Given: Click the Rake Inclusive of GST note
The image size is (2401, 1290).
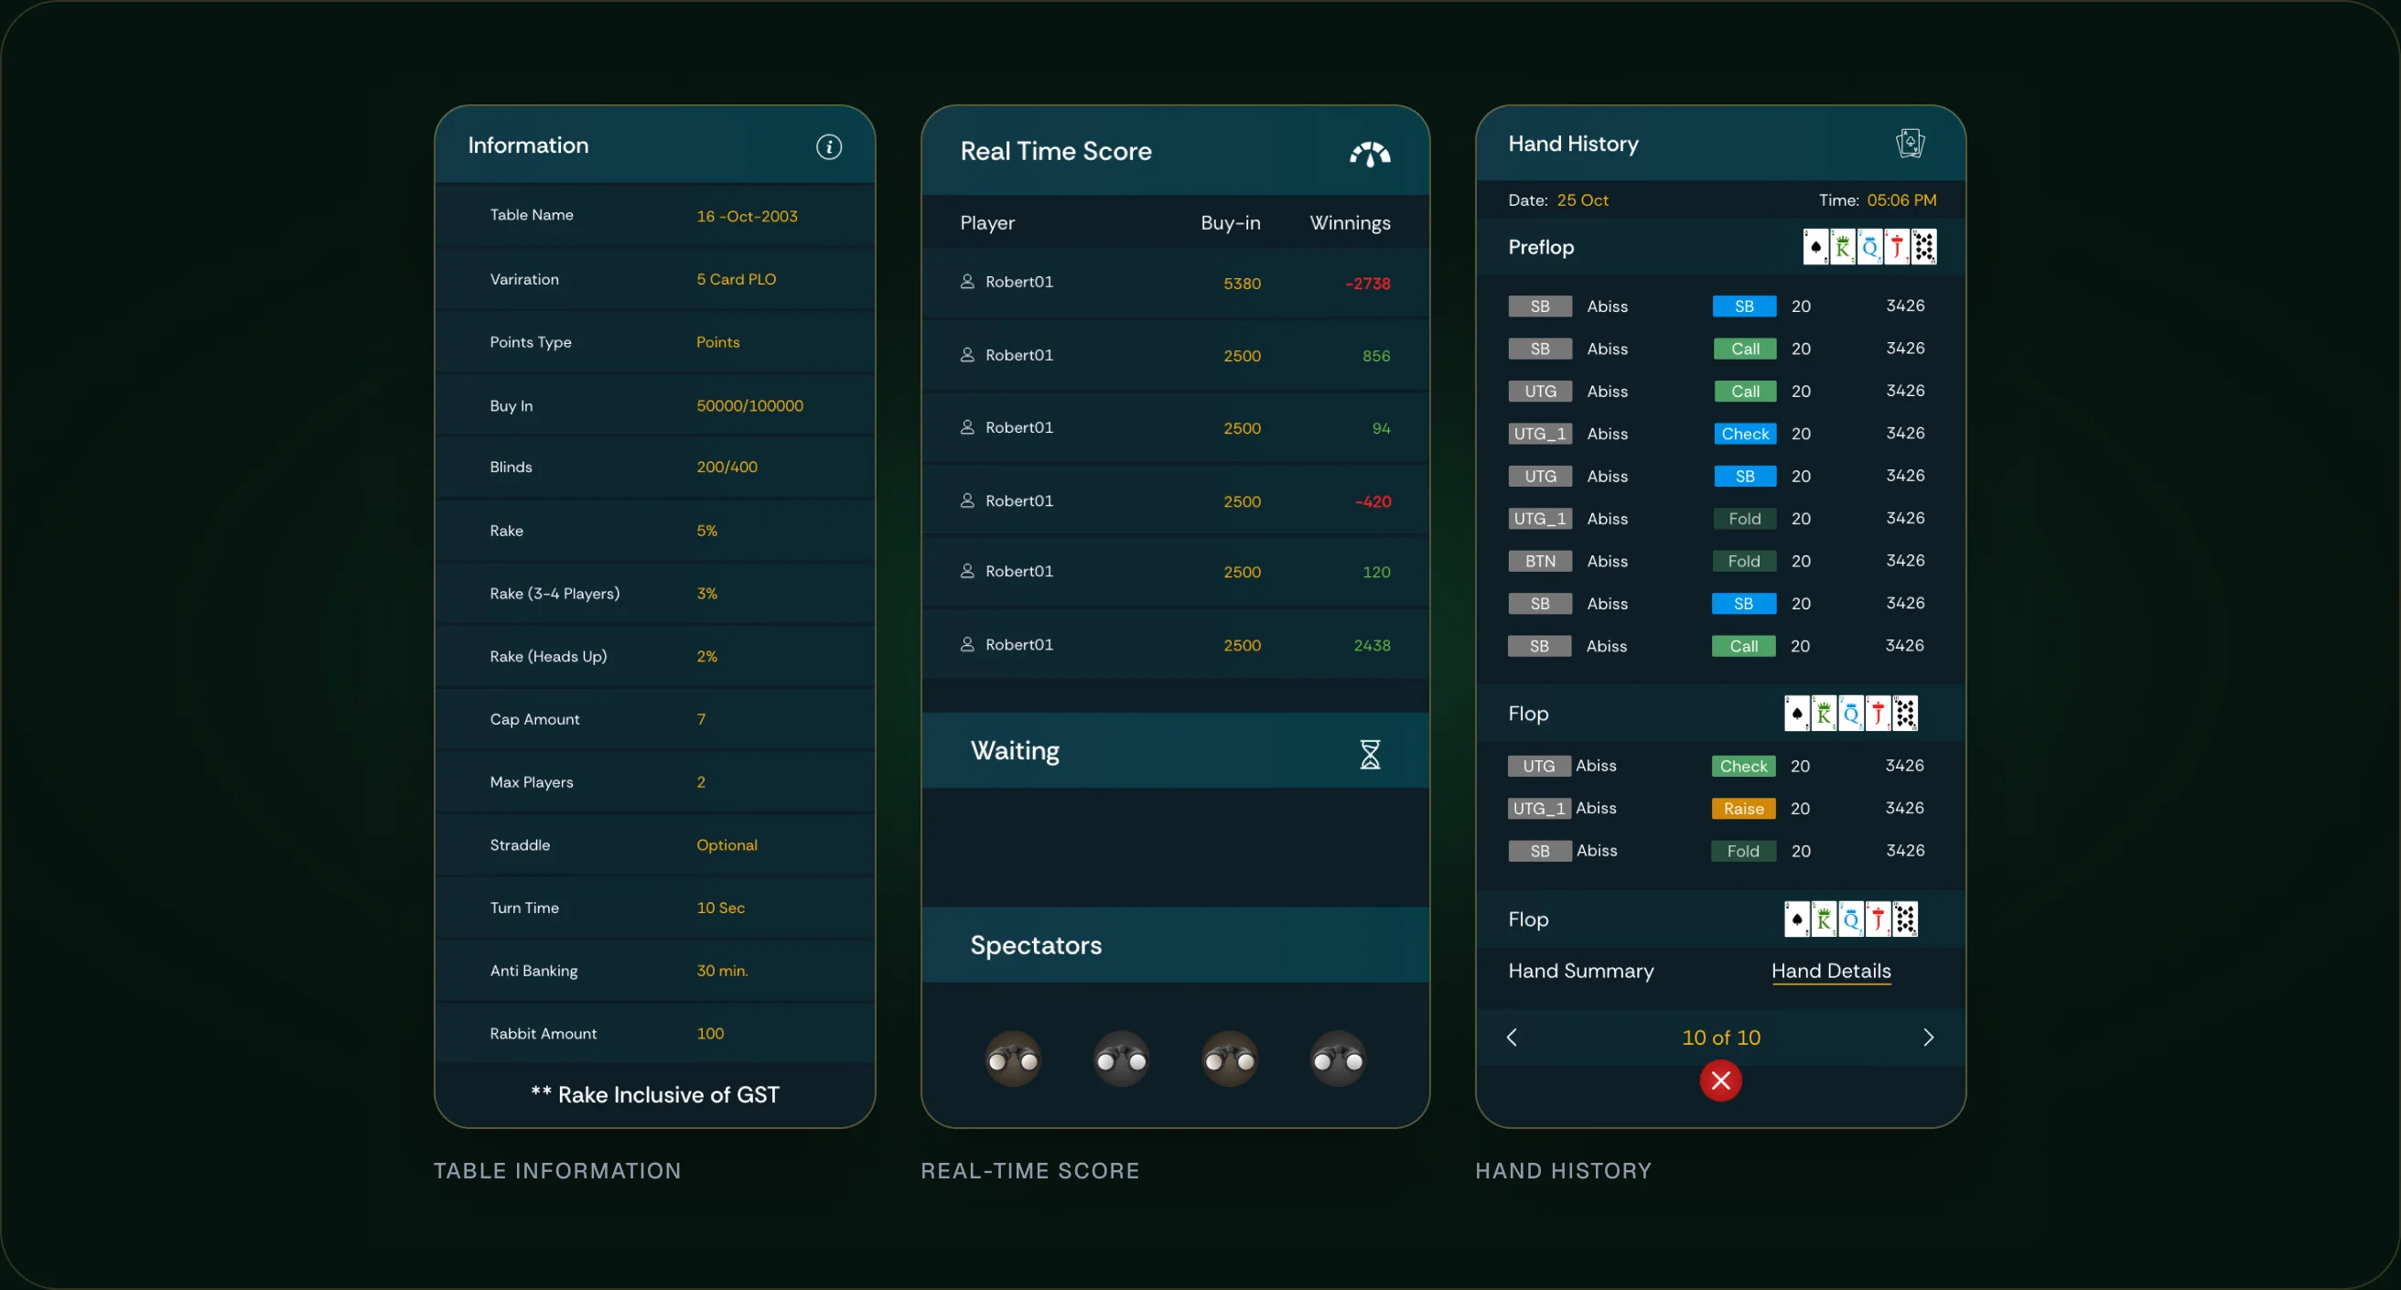Looking at the screenshot, I should pyautogui.click(x=655, y=1095).
